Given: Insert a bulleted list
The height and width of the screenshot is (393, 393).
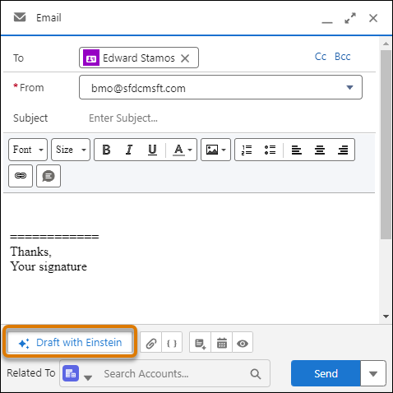Looking at the screenshot, I should coord(270,150).
